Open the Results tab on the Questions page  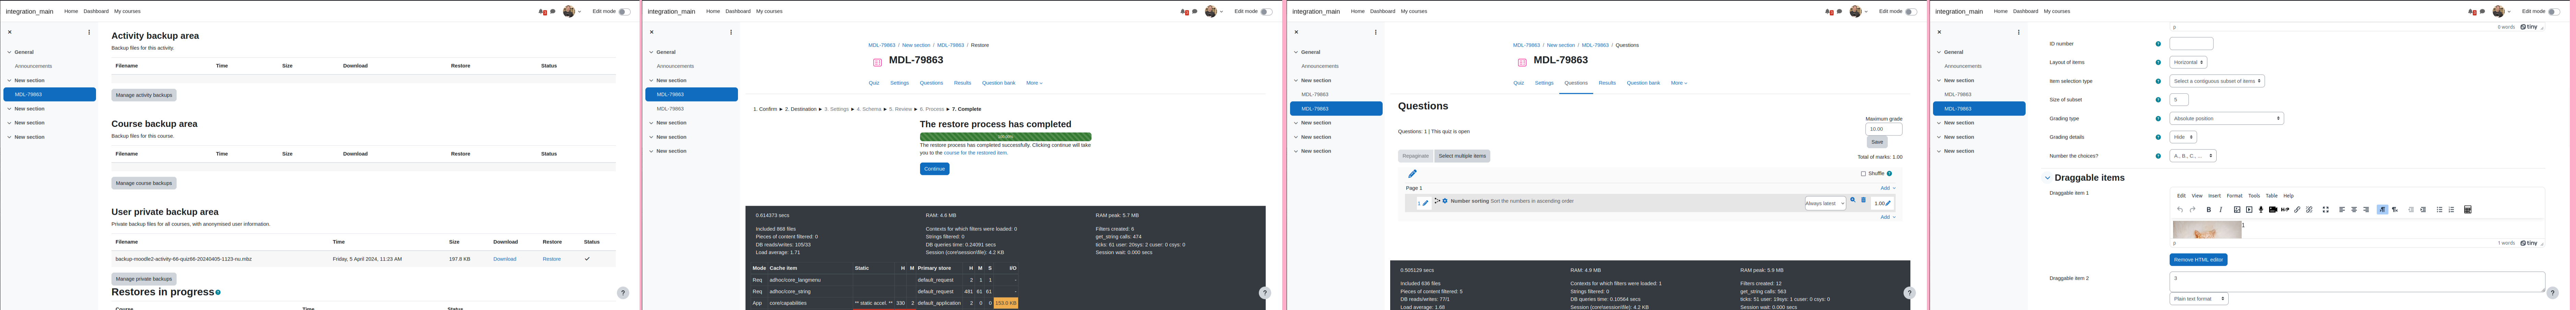coord(1607,83)
